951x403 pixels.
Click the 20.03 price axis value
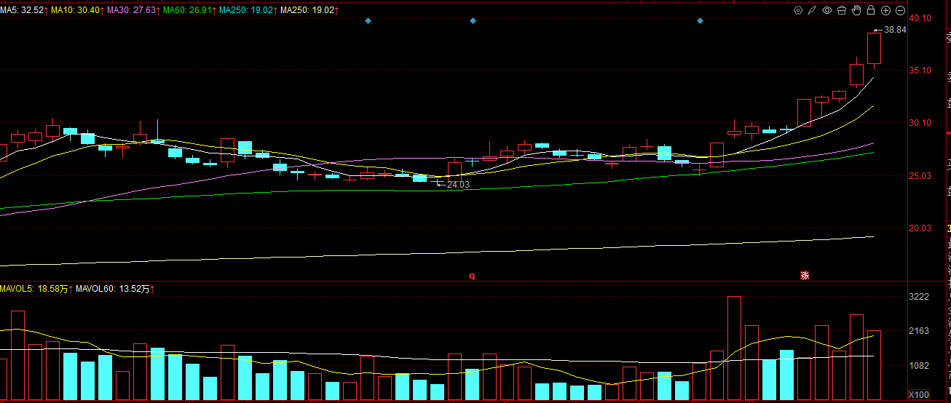[x=920, y=228]
